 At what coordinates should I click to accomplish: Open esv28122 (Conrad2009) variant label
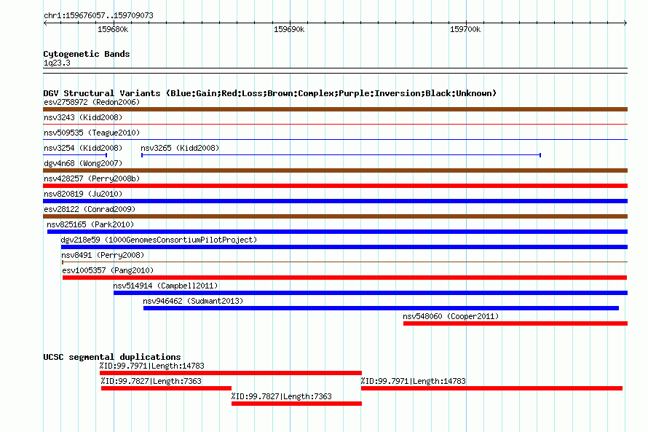(90, 209)
